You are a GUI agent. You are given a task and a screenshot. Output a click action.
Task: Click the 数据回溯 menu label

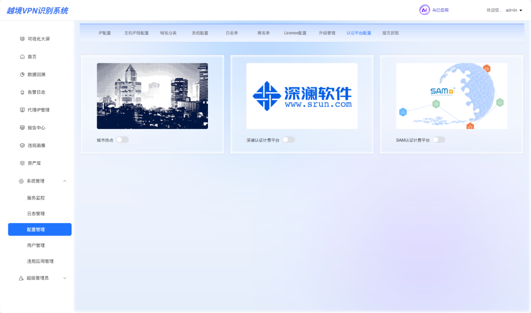click(36, 75)
